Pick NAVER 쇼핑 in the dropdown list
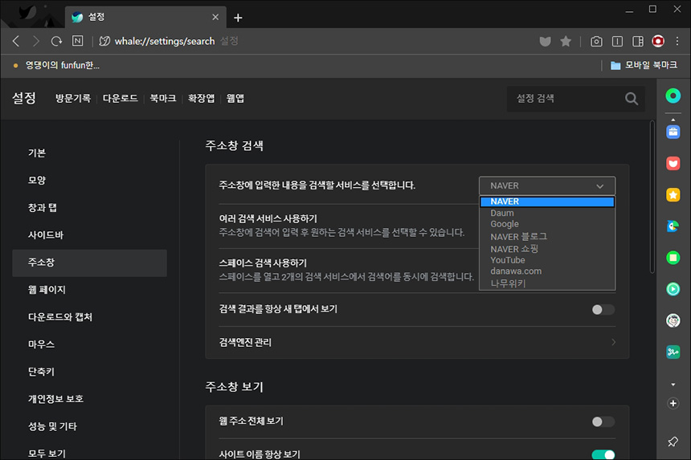This screenshot has width=691, height=460. click(547, 249)
